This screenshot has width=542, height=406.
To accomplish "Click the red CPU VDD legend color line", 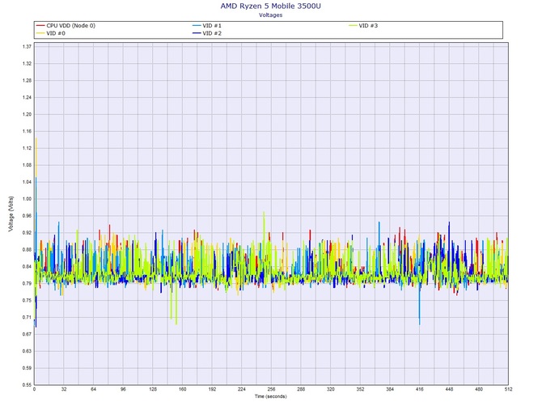I will pyautogui.click(x=40, y=26).
